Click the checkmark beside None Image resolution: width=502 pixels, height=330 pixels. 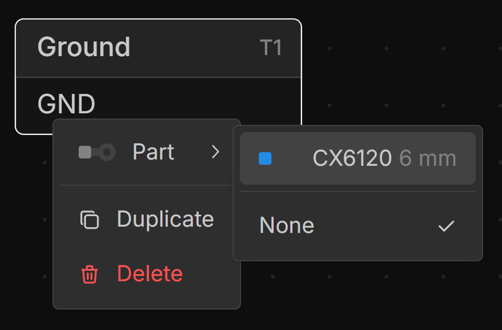click(446, 226)
